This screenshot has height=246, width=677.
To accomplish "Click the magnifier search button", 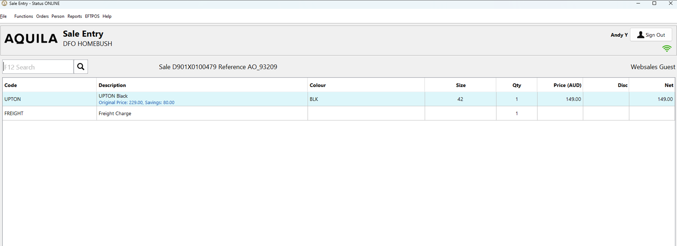I will click(x=81, y=67).
